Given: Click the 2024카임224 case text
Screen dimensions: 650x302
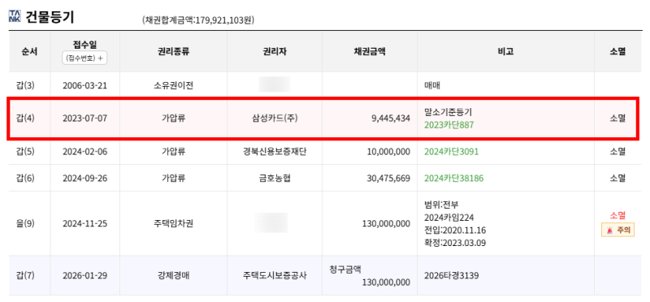Looking at the screenshot, I should tap(449, 218).
